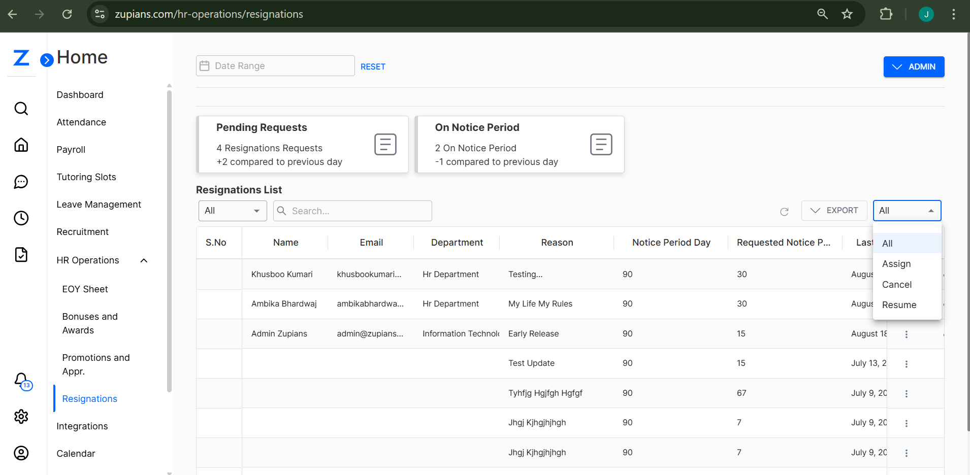Open notifications via the bell icon
The width and height of the screenshot is (970, 475).
[x=21, y=380]
